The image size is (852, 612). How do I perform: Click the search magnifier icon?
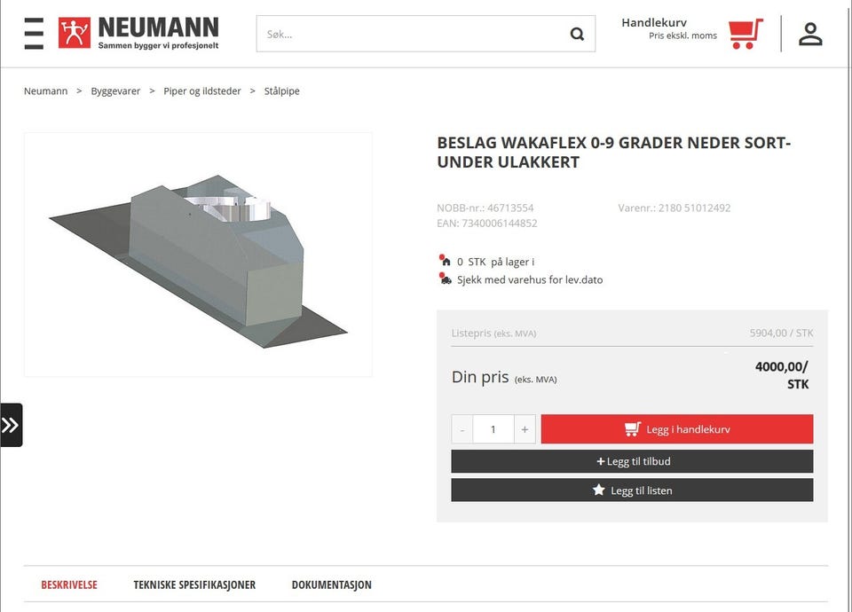tap(577, 35)
